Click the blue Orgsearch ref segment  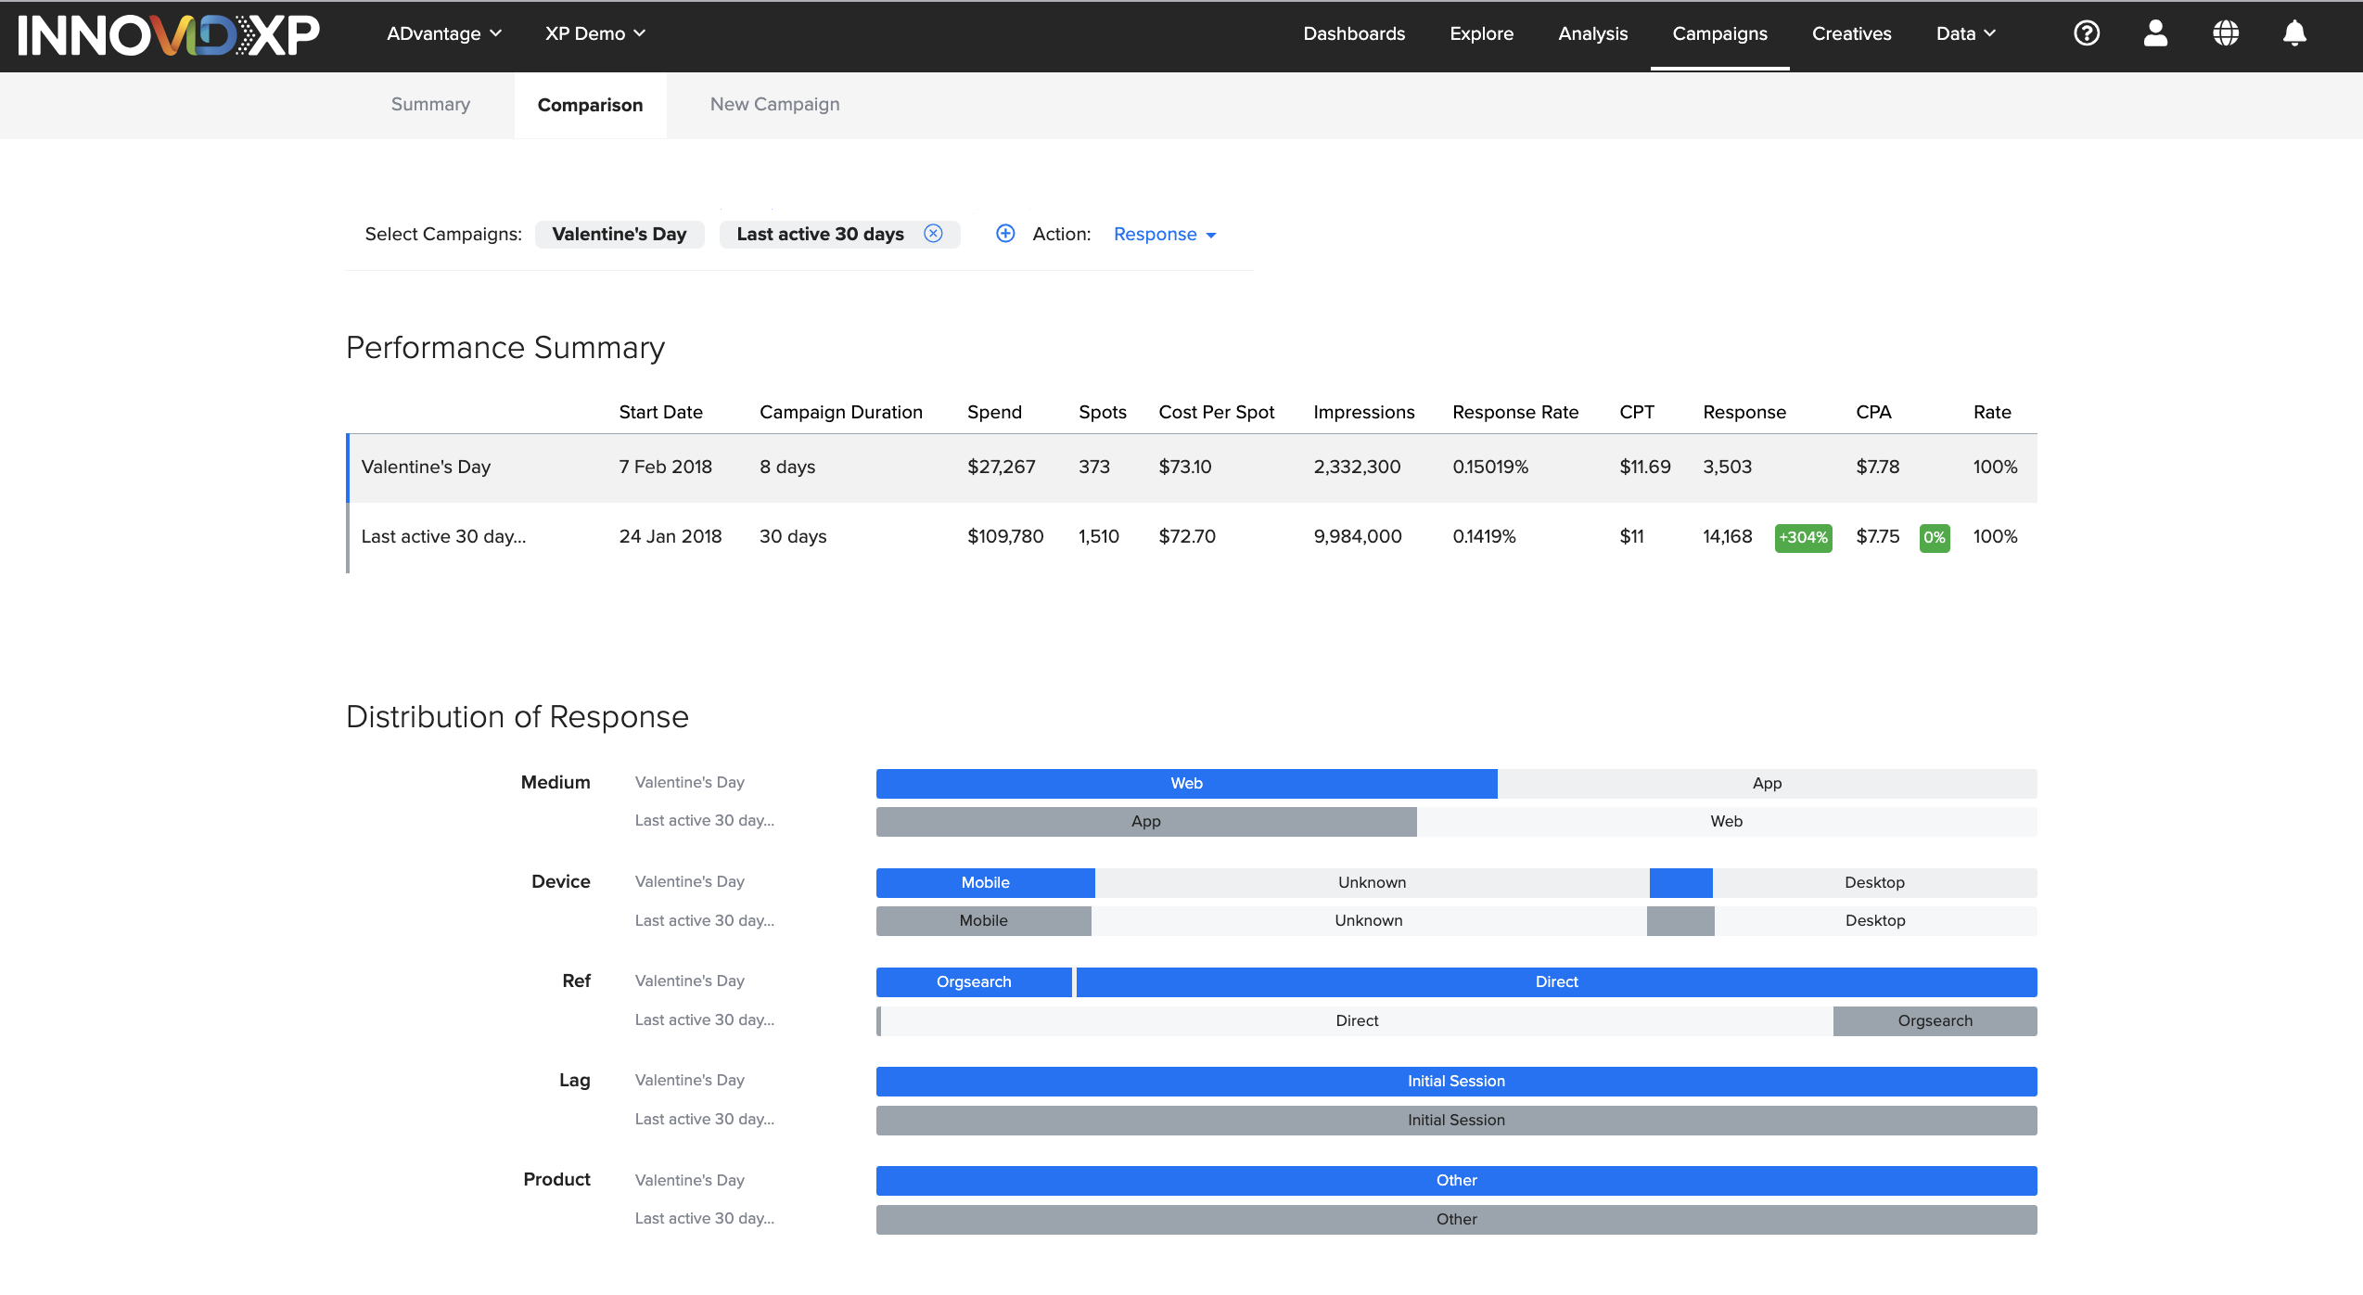pyautogui.click(x=974, y=982)
